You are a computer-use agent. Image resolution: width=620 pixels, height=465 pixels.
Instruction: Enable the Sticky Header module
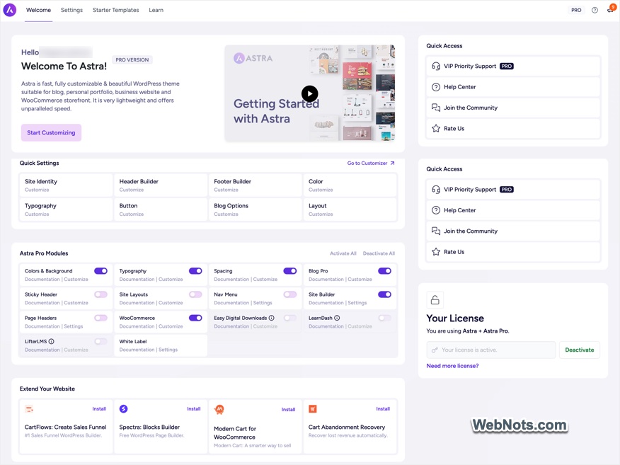101,294
